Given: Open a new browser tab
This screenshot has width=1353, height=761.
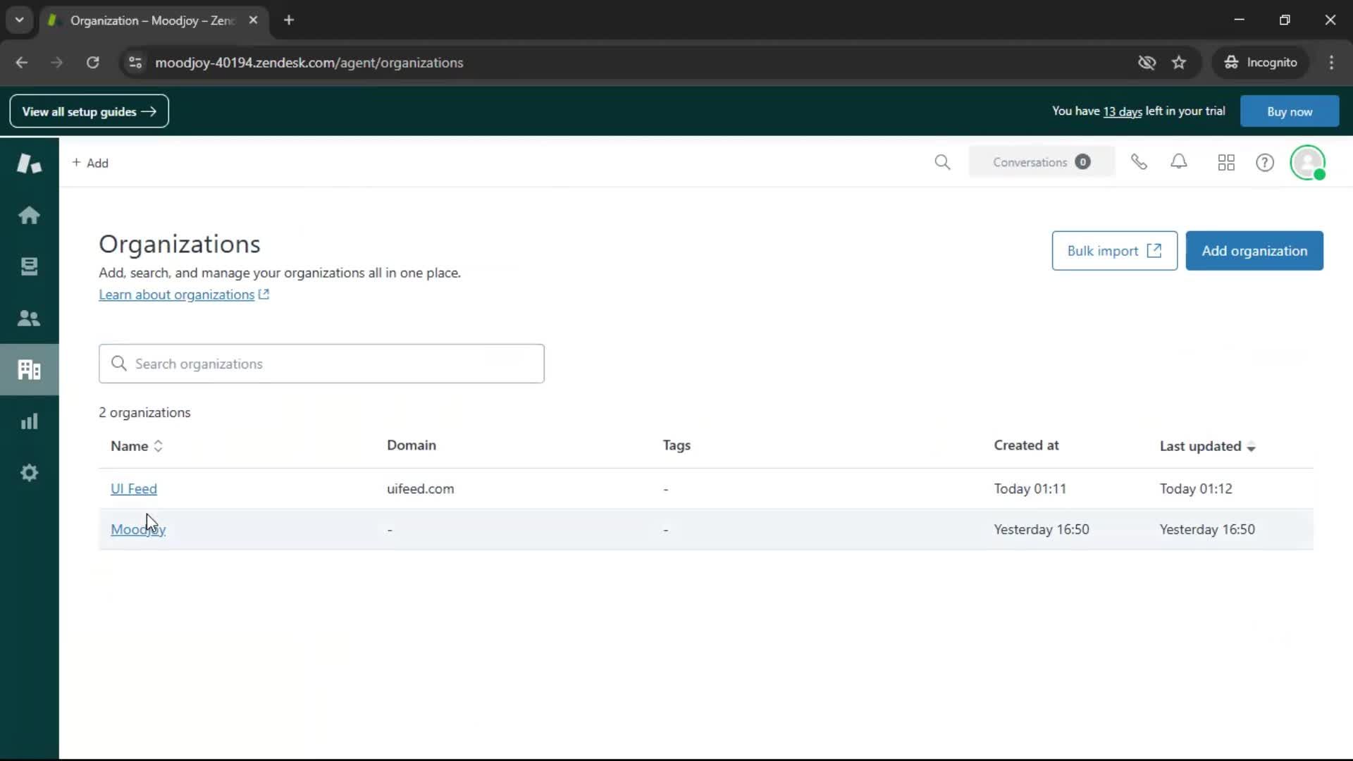Looking at the screenshot, I should 289,20.
